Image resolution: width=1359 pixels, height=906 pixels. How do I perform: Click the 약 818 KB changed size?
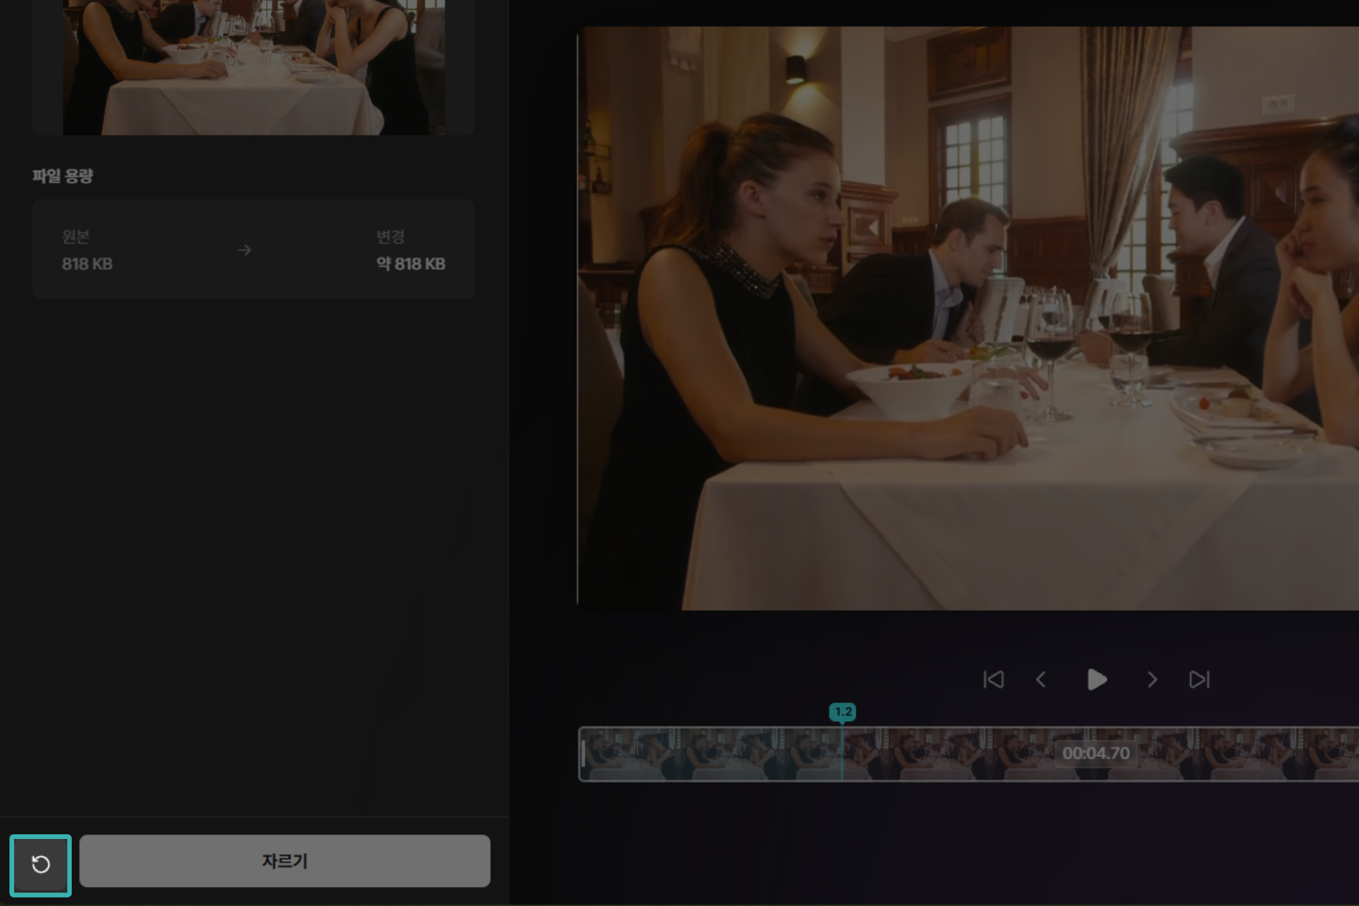[x=411, y=264]
